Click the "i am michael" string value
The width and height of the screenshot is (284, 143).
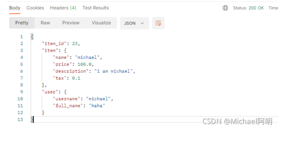tap(113, 71)
